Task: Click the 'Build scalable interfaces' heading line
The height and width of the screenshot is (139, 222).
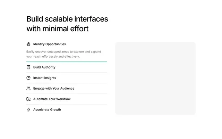Action: [67, 19]
